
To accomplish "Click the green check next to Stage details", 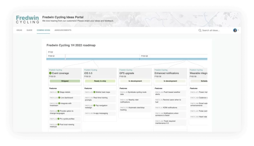I will tap(59, 92).
